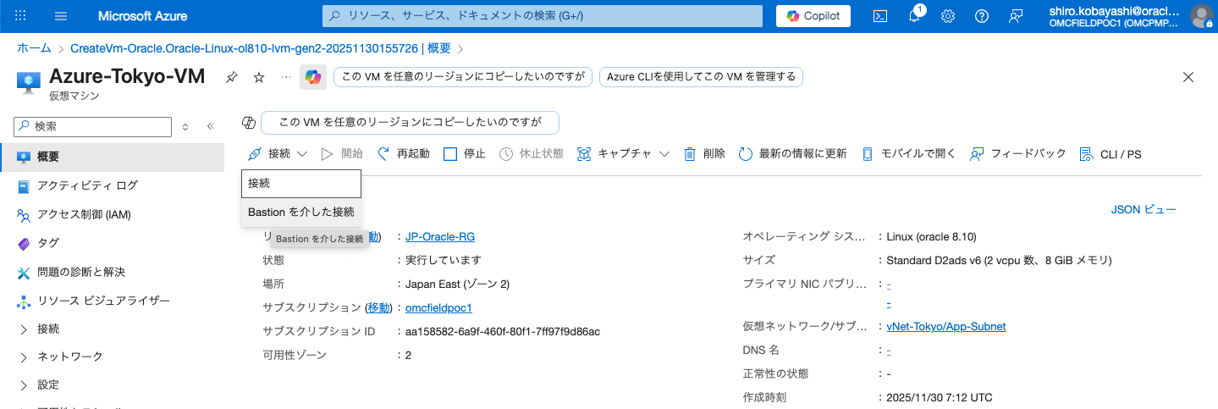The height and width of the screenshot is (409, 1218).
Task: Click the Copilot suggestion icon above the toolbar
Action: pyautogui.click(x=249, y=123)
